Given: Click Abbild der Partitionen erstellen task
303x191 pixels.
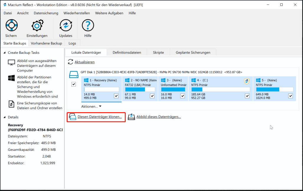Looking at the screenshot, I should coord(37,87).
